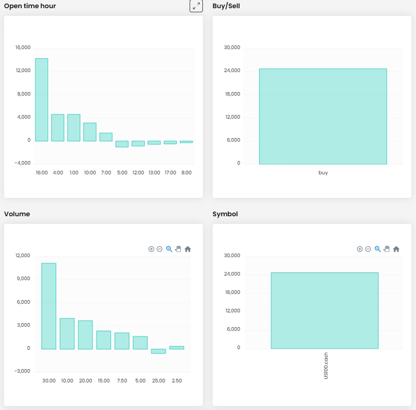Click the 10:00 bar in Open time hour
416x410 pixels.
90,132
